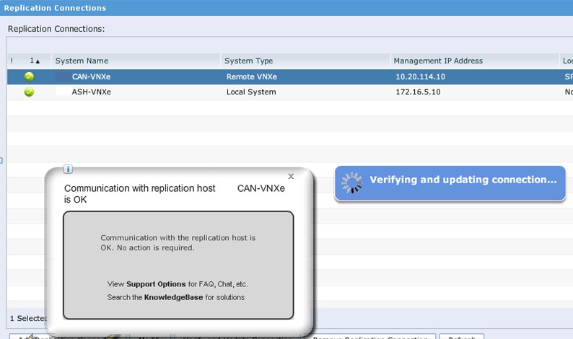
Task: Click the Remote VNXe type cell
Action: (x=251, y=76)
